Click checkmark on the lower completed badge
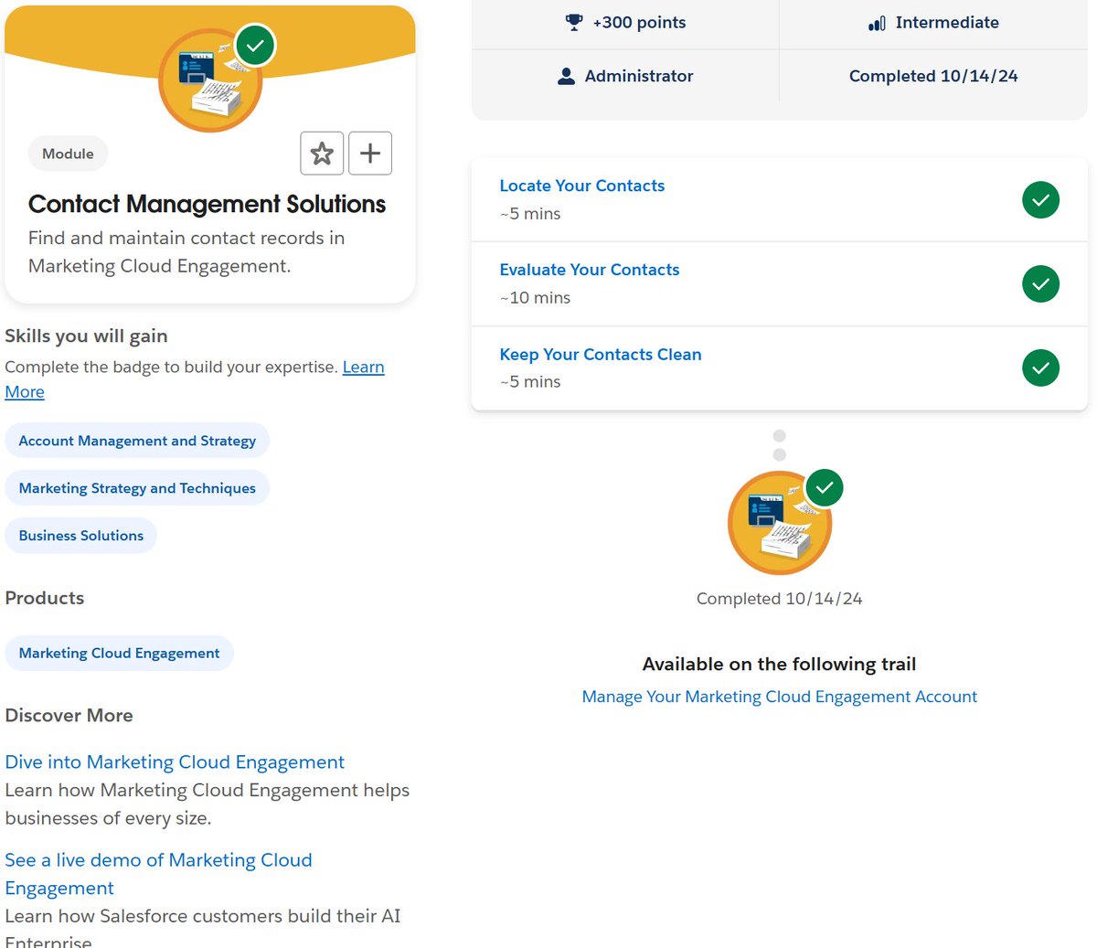The image size is (1097, 948). coord(825,487)
